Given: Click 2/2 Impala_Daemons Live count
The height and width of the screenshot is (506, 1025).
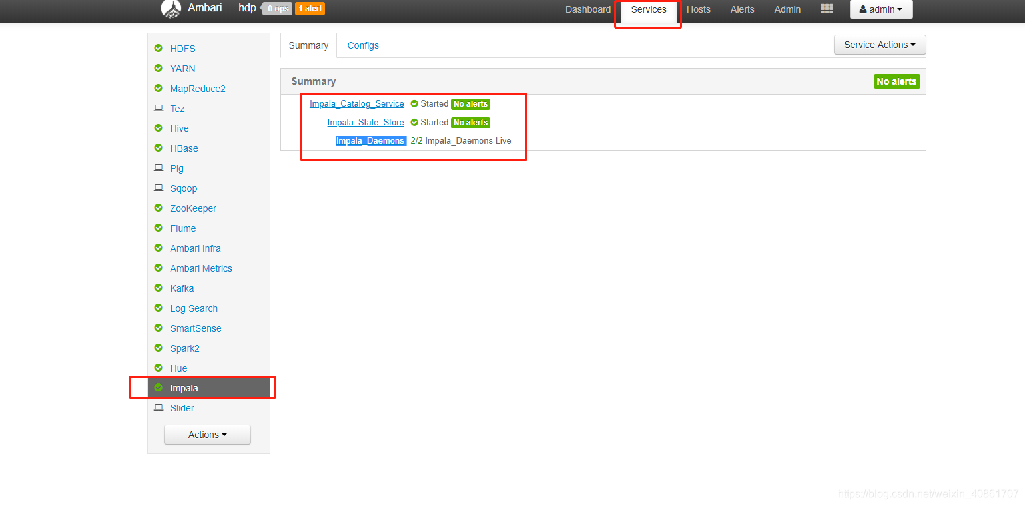Looking at the screenshot, I should [x=461, y=141].
